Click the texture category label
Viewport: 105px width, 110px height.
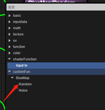click(x=18, y=34)
